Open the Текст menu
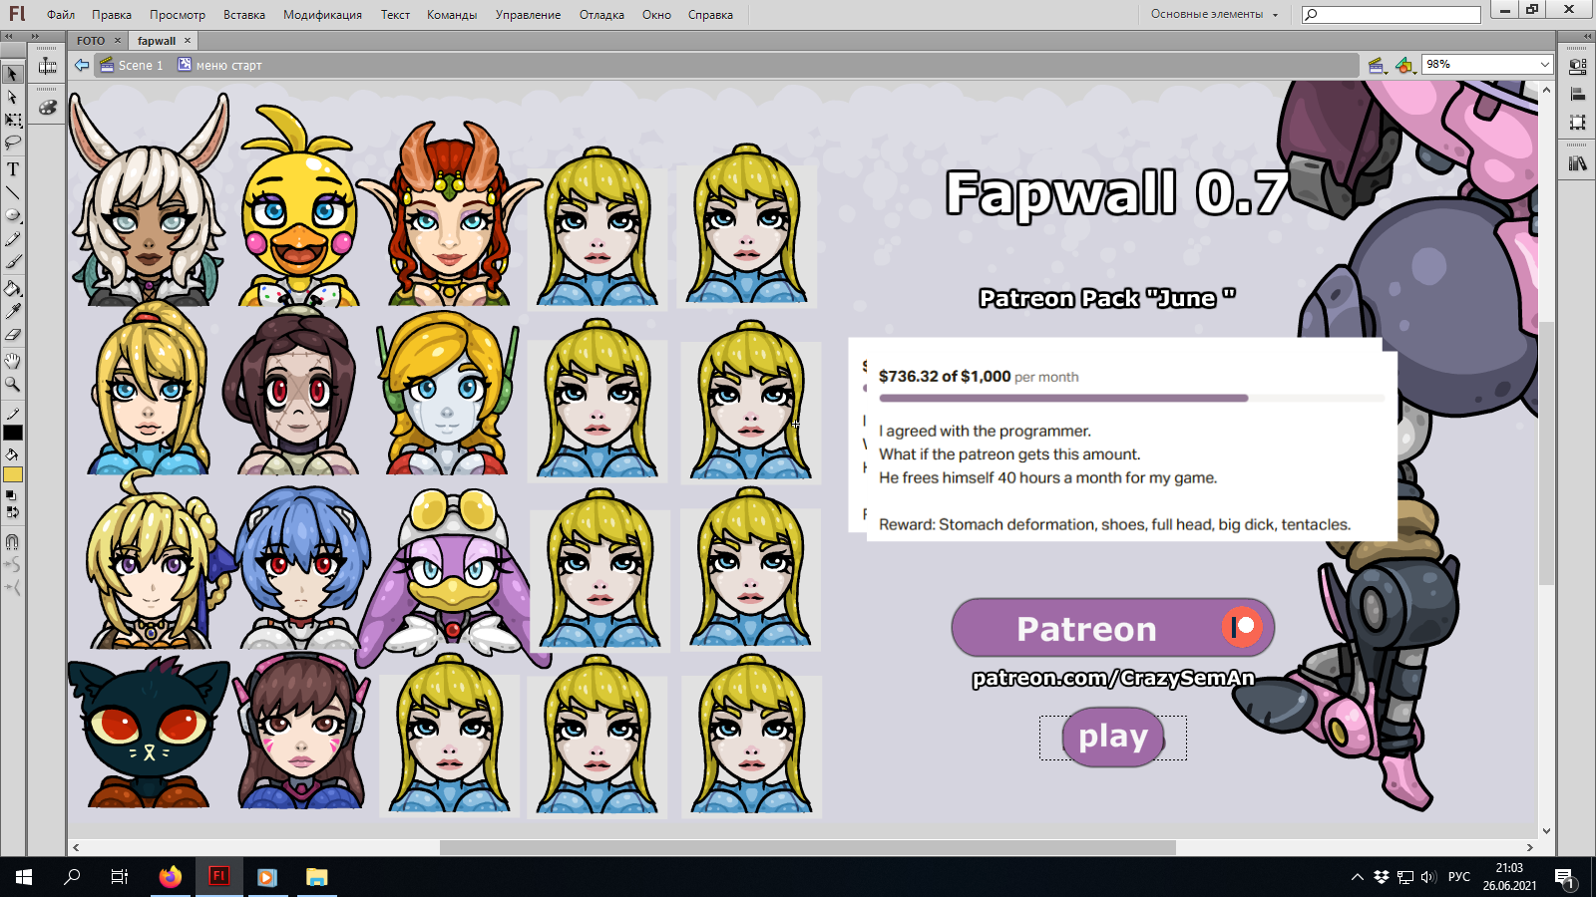 click(395, 15)
